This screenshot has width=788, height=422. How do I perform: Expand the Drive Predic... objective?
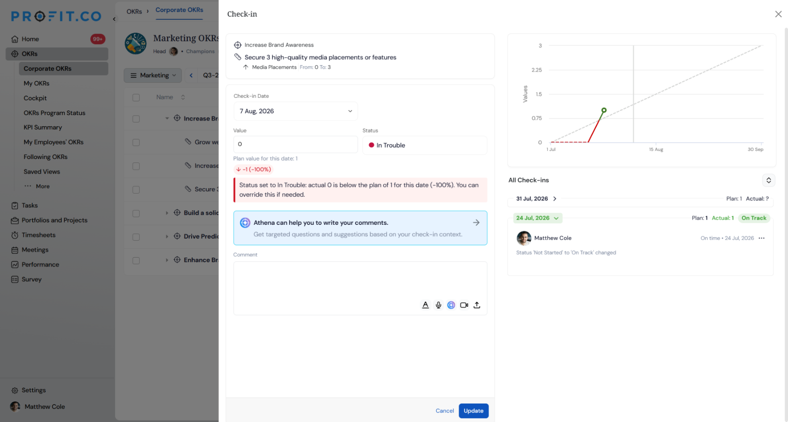point(167,236)
